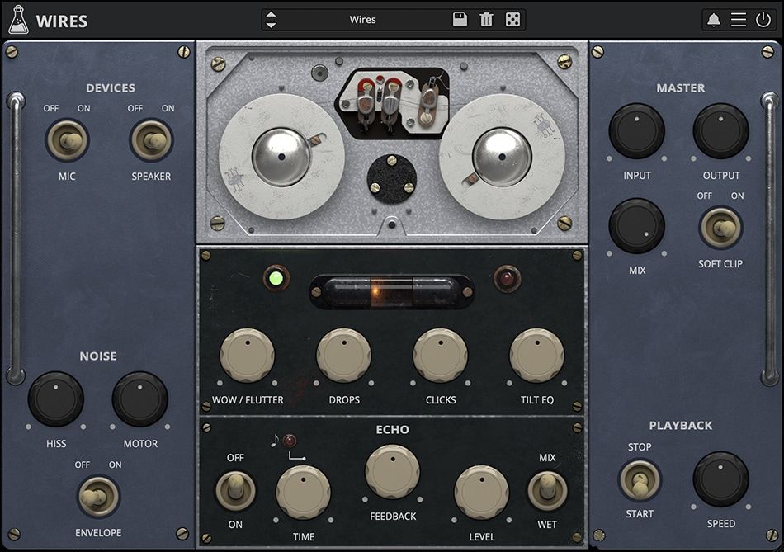Image resolution: width=784 pixels, height=552 pixels.
Task: Open the Wires preset name dropdown
Action: tap(363, 18)
